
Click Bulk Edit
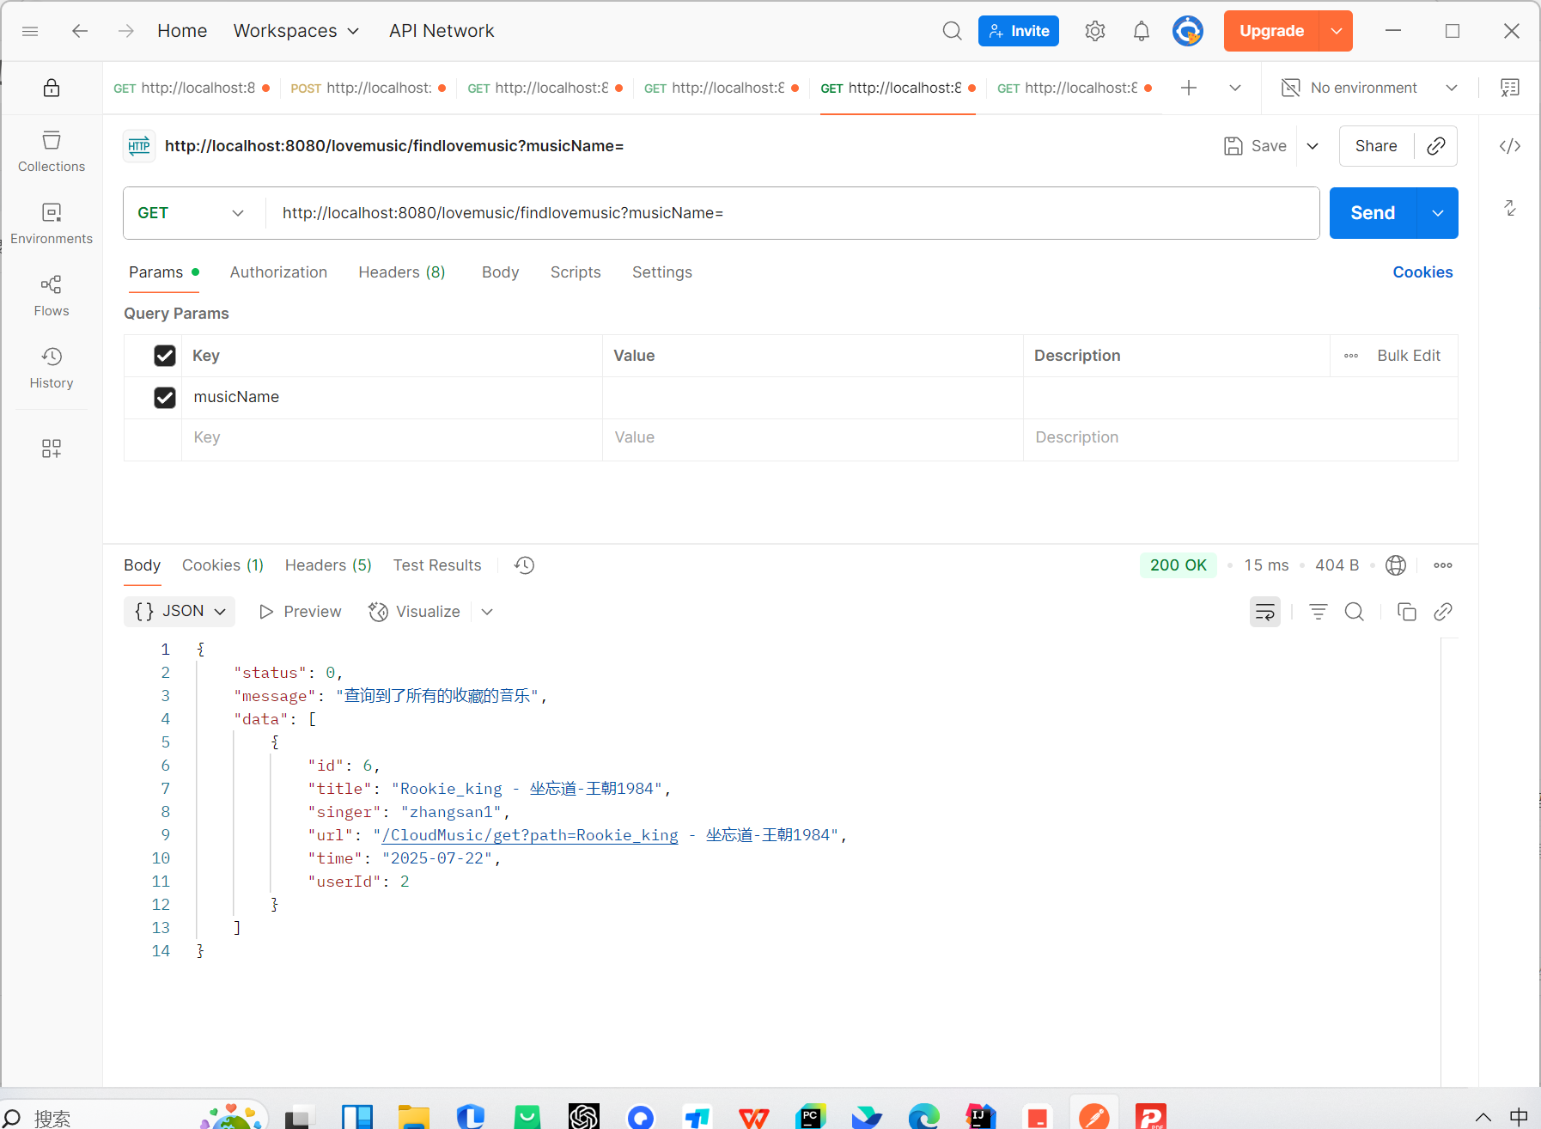(x=1409, y=356)
